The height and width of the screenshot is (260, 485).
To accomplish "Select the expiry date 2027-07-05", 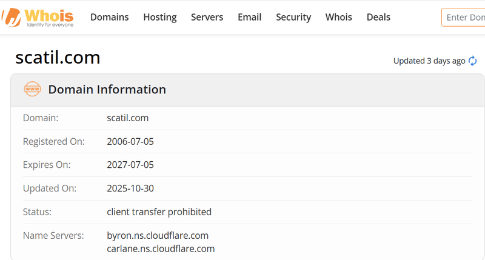I will pyautogui.click(x=130, y=165).
